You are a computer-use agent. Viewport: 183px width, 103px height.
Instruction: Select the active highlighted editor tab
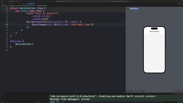pos(31,4)
